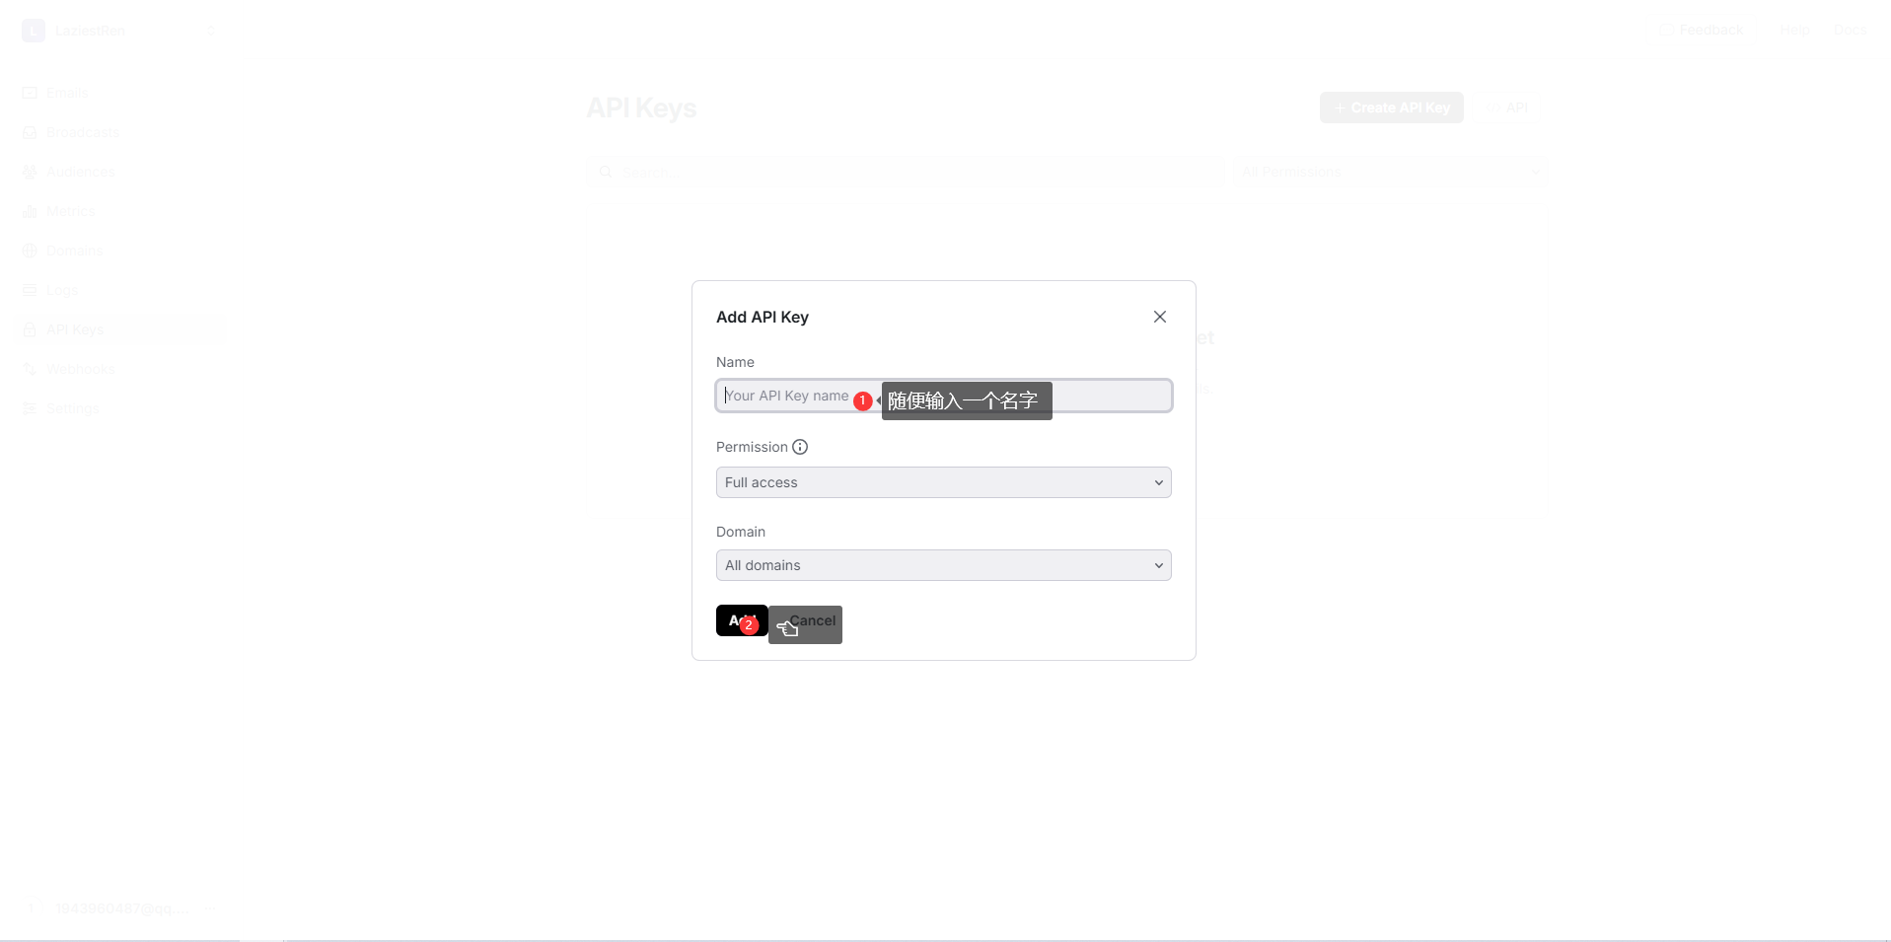
Task: Click the Permission info icon
Action: (800, 447)
